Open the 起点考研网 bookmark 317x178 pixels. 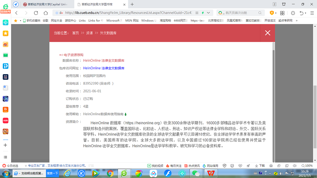click(x=285, y=21)
